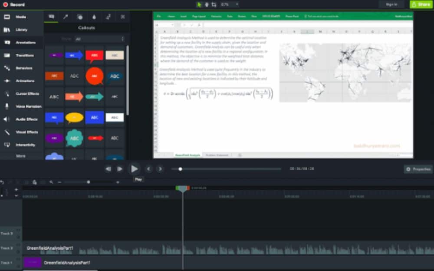Switch to Arrows and Lines annotation tab
This screenshot has height=271, width=434.
[x=66, y=17]
